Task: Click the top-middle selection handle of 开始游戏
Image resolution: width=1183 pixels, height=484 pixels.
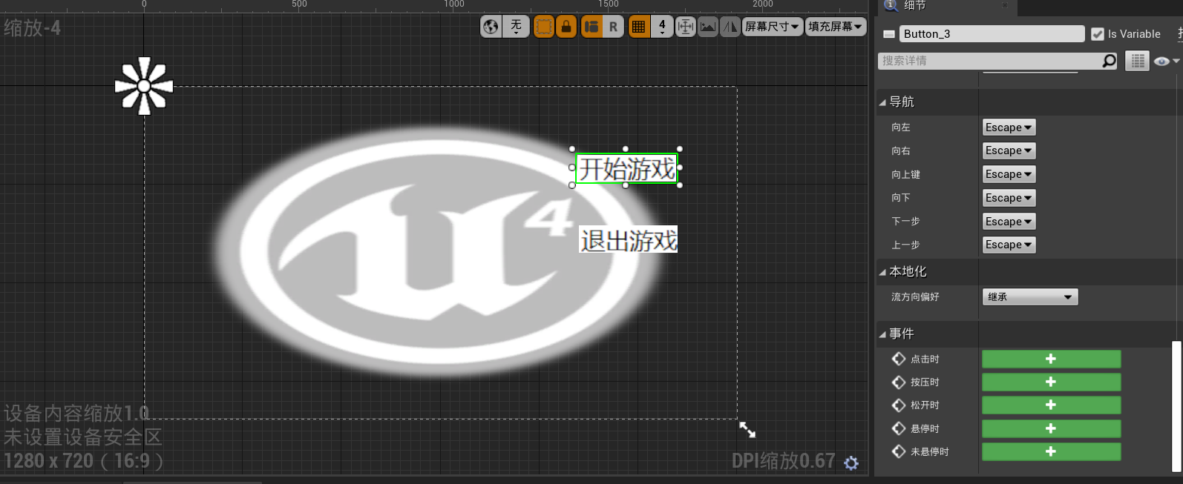Action: [x=626, y=149]
